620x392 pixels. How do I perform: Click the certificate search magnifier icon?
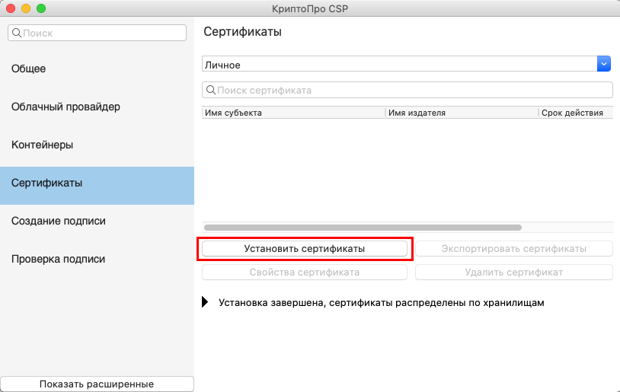tap(209, 90)
